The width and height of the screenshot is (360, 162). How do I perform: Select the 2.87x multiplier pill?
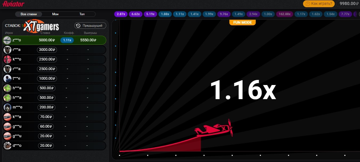121,14
